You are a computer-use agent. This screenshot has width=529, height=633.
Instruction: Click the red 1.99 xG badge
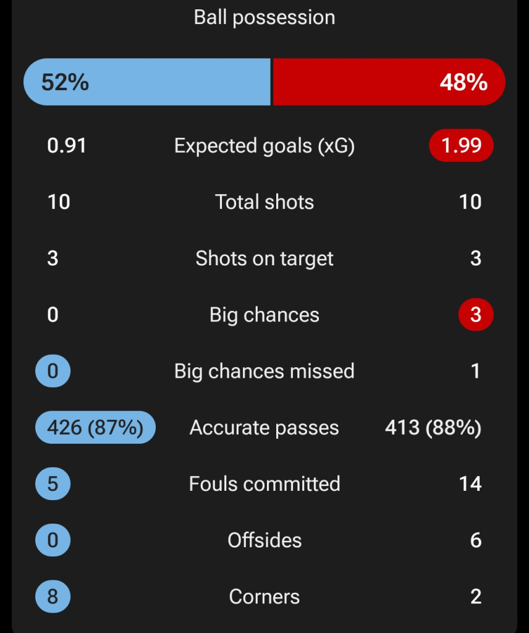click(x=461, y=146)
